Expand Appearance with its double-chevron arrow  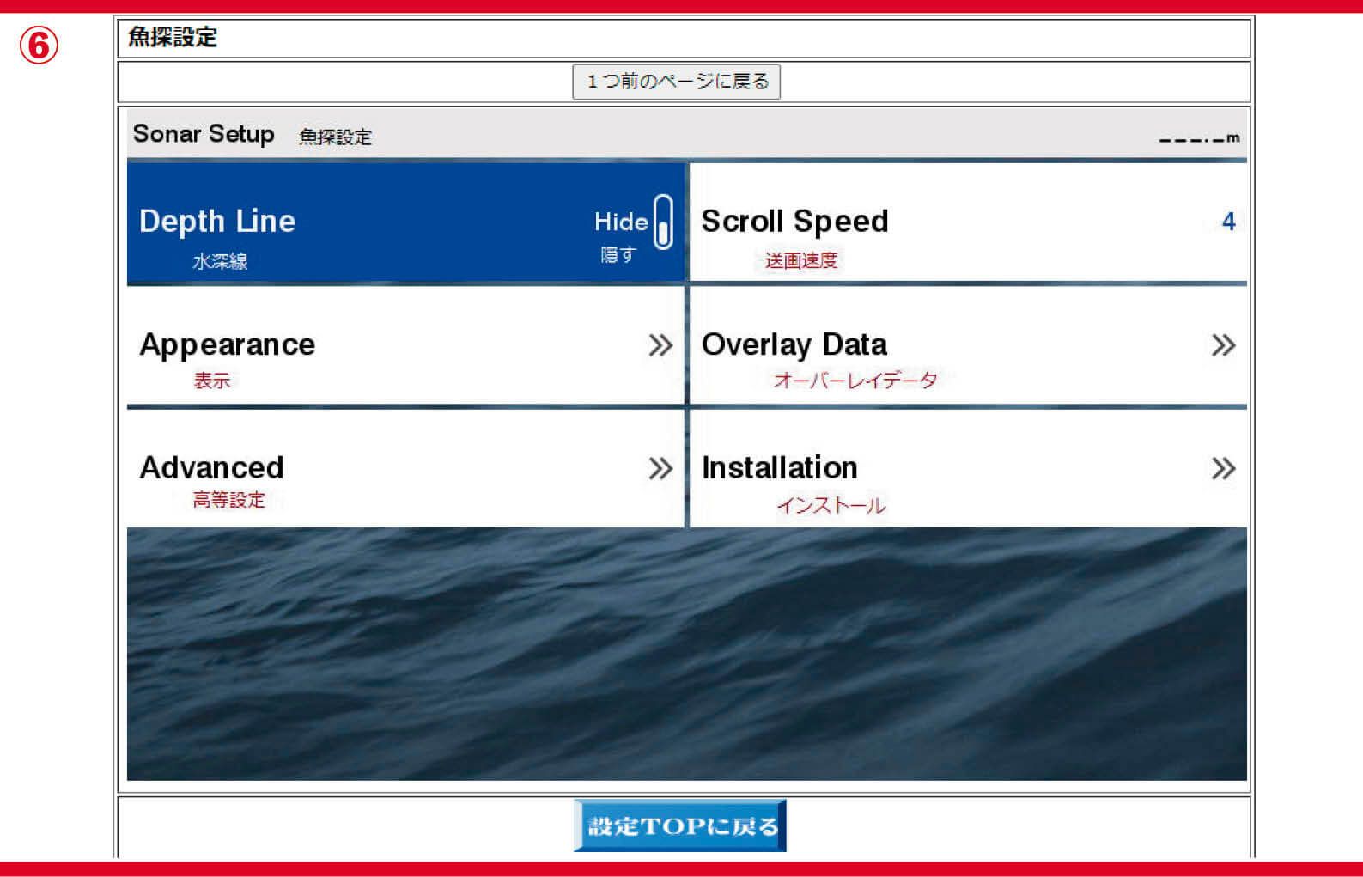click(x=660, y=345)
